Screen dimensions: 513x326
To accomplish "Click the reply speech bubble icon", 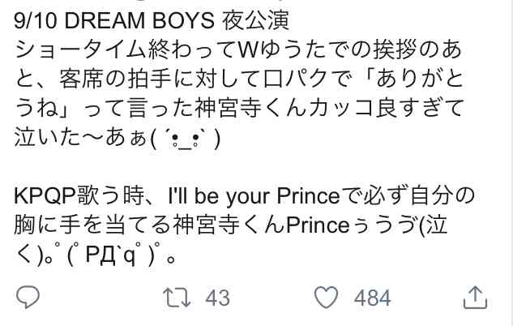I will [28, 298].
